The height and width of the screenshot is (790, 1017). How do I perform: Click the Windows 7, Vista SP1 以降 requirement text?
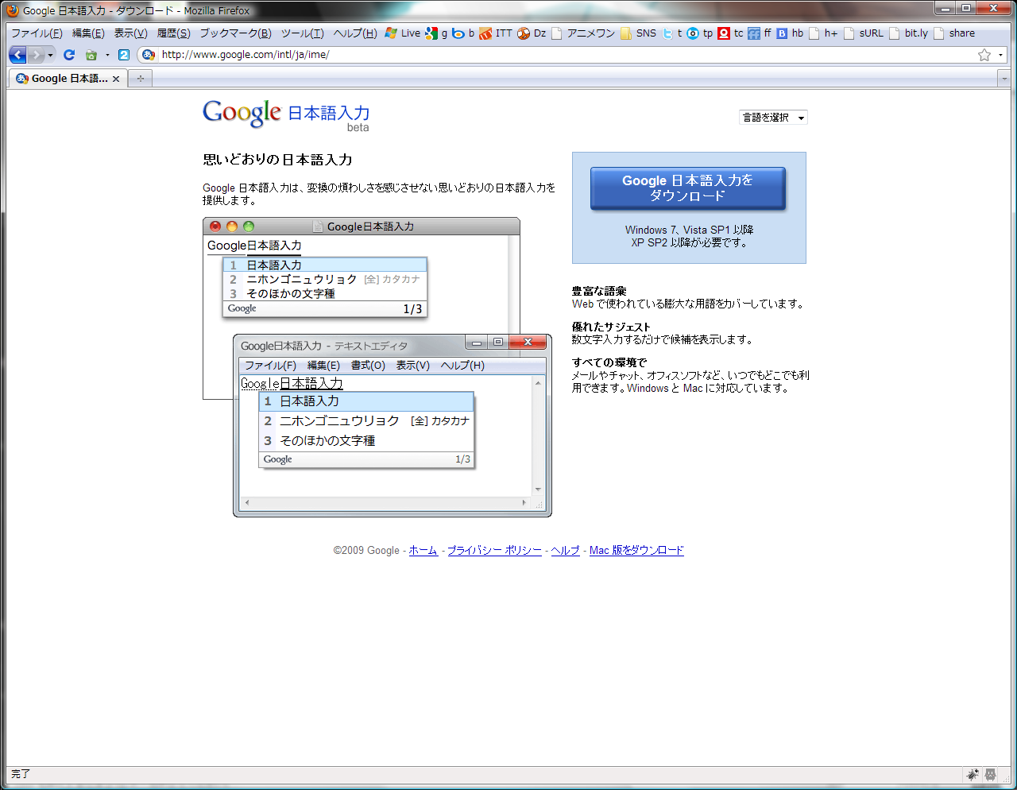click(689, 230)
